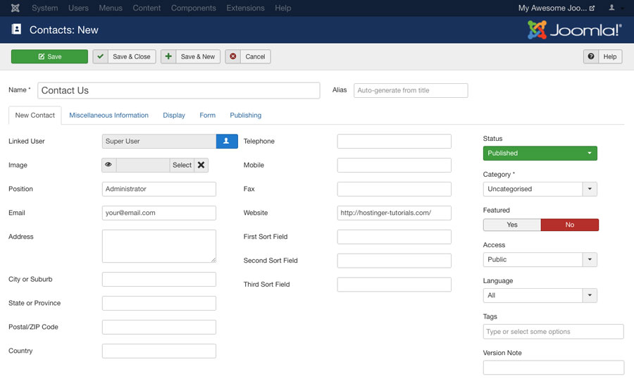
Task: Click the Third Sort Field input
Action: 394,285
